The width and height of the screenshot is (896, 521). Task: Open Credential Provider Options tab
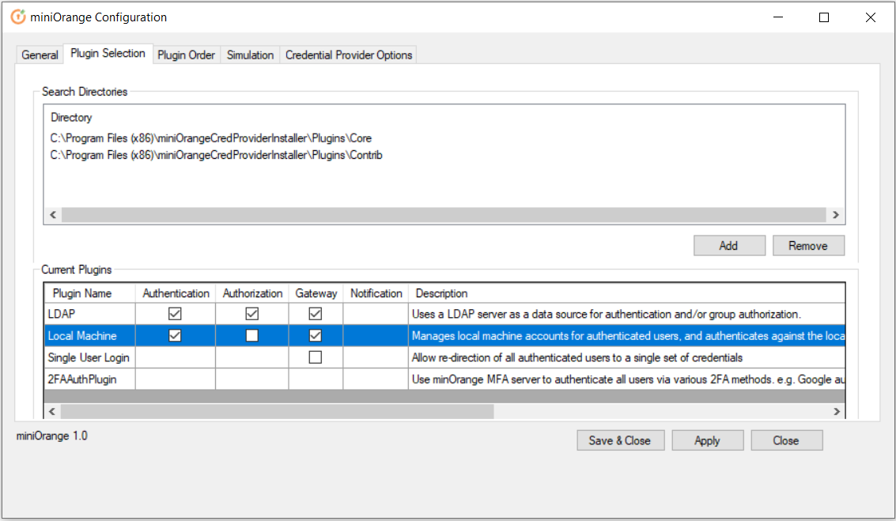coord(349,55)
